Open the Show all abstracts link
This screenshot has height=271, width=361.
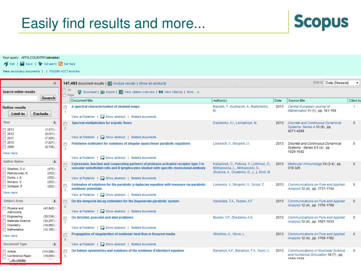click(x=152, y=83)
